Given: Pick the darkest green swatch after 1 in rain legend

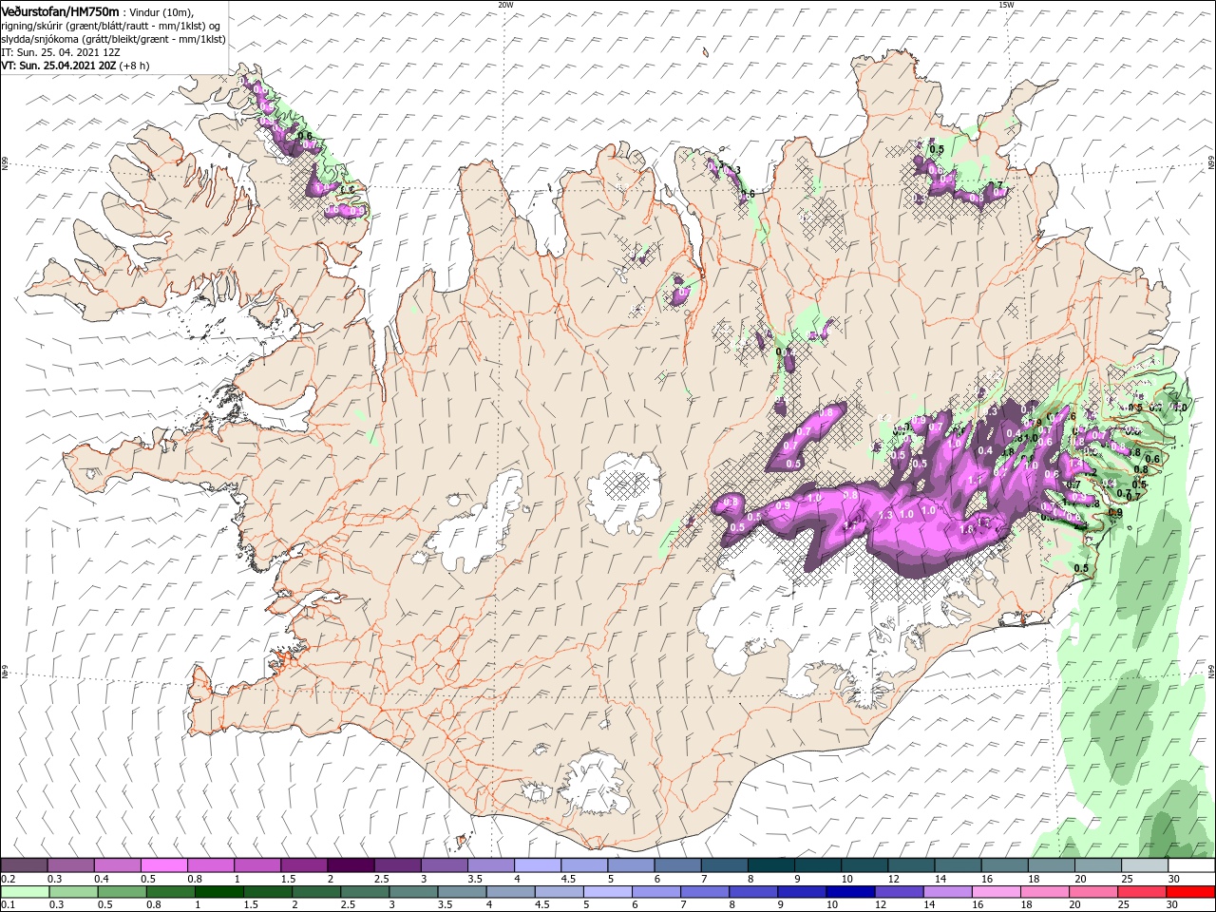Looking at the screenshot, I should click(219, 892).
